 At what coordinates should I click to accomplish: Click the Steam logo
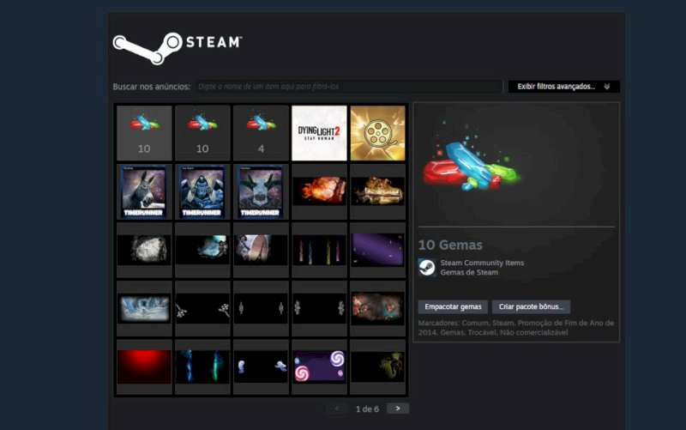[x=178, y=48]
